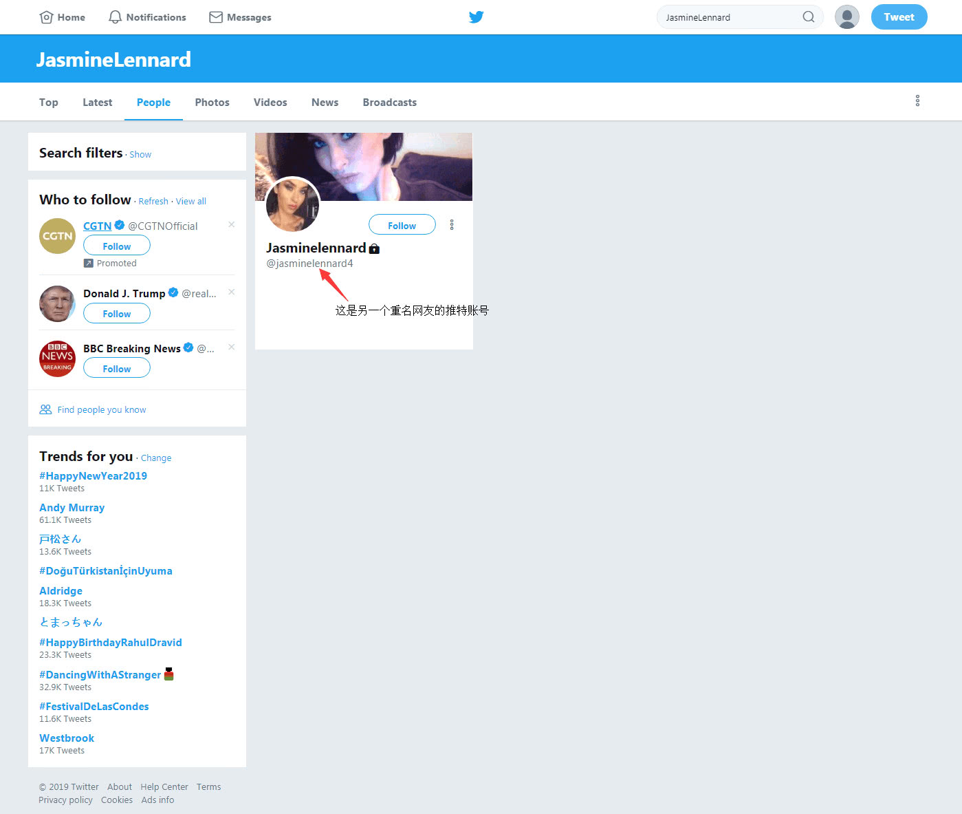Click the Find people you know icon
Image resolution: width=962 pixels, height=814 pixels.
pos(45,409)
